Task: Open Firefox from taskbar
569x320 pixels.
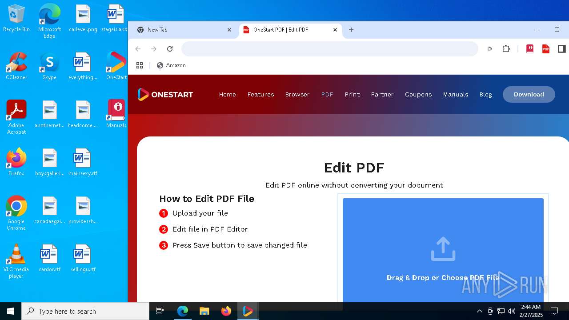Action: click(226, 311)
